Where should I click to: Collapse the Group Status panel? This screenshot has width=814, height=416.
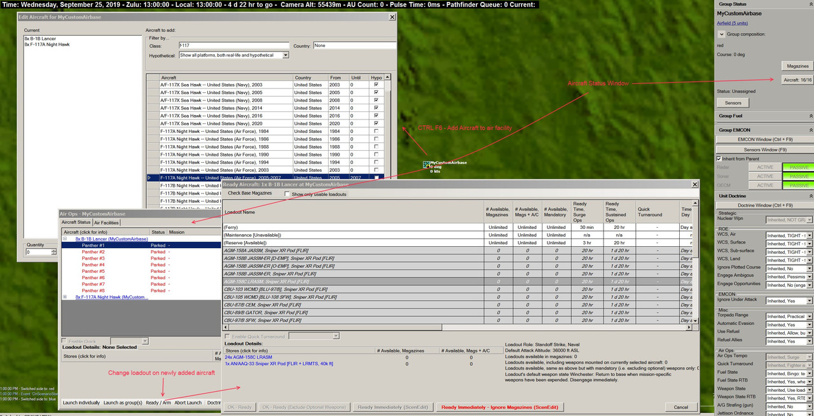(x=810, y=4)
